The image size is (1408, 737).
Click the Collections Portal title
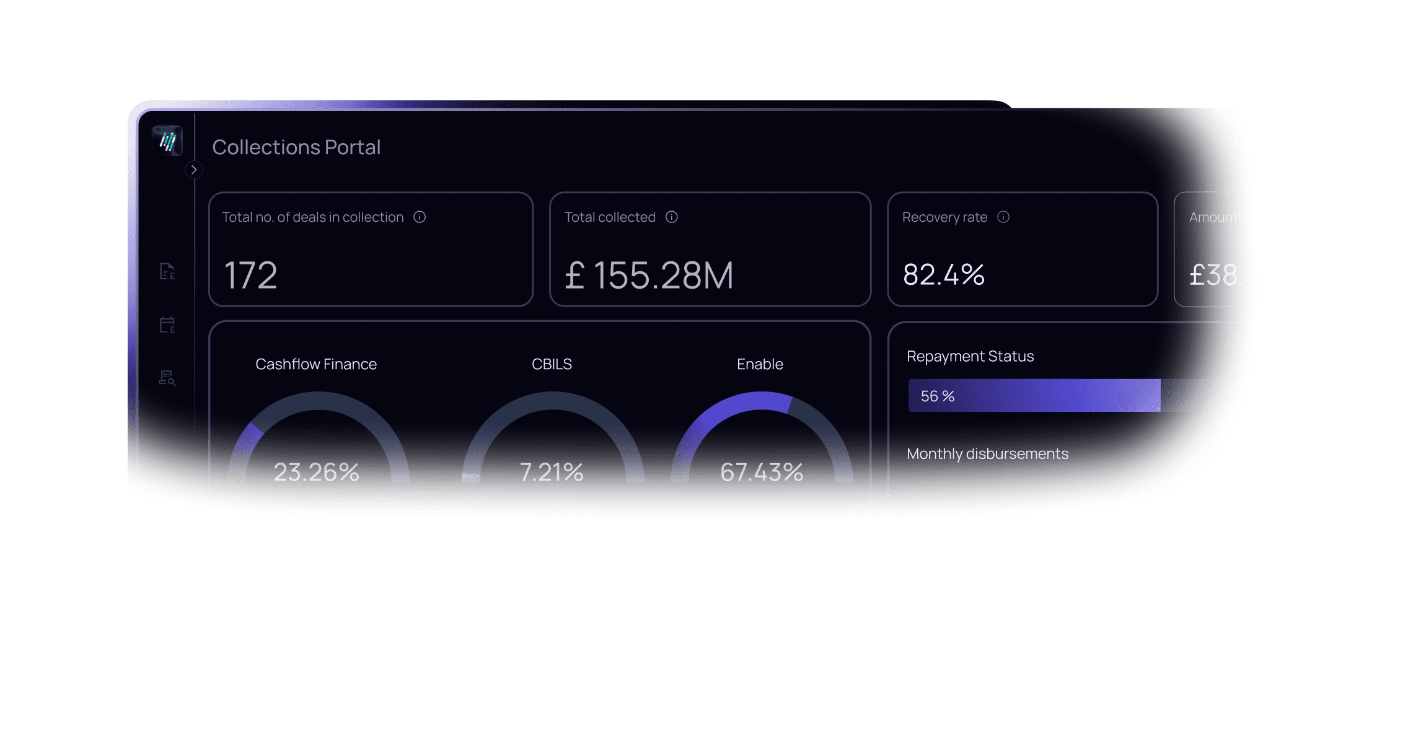point(296,147)
